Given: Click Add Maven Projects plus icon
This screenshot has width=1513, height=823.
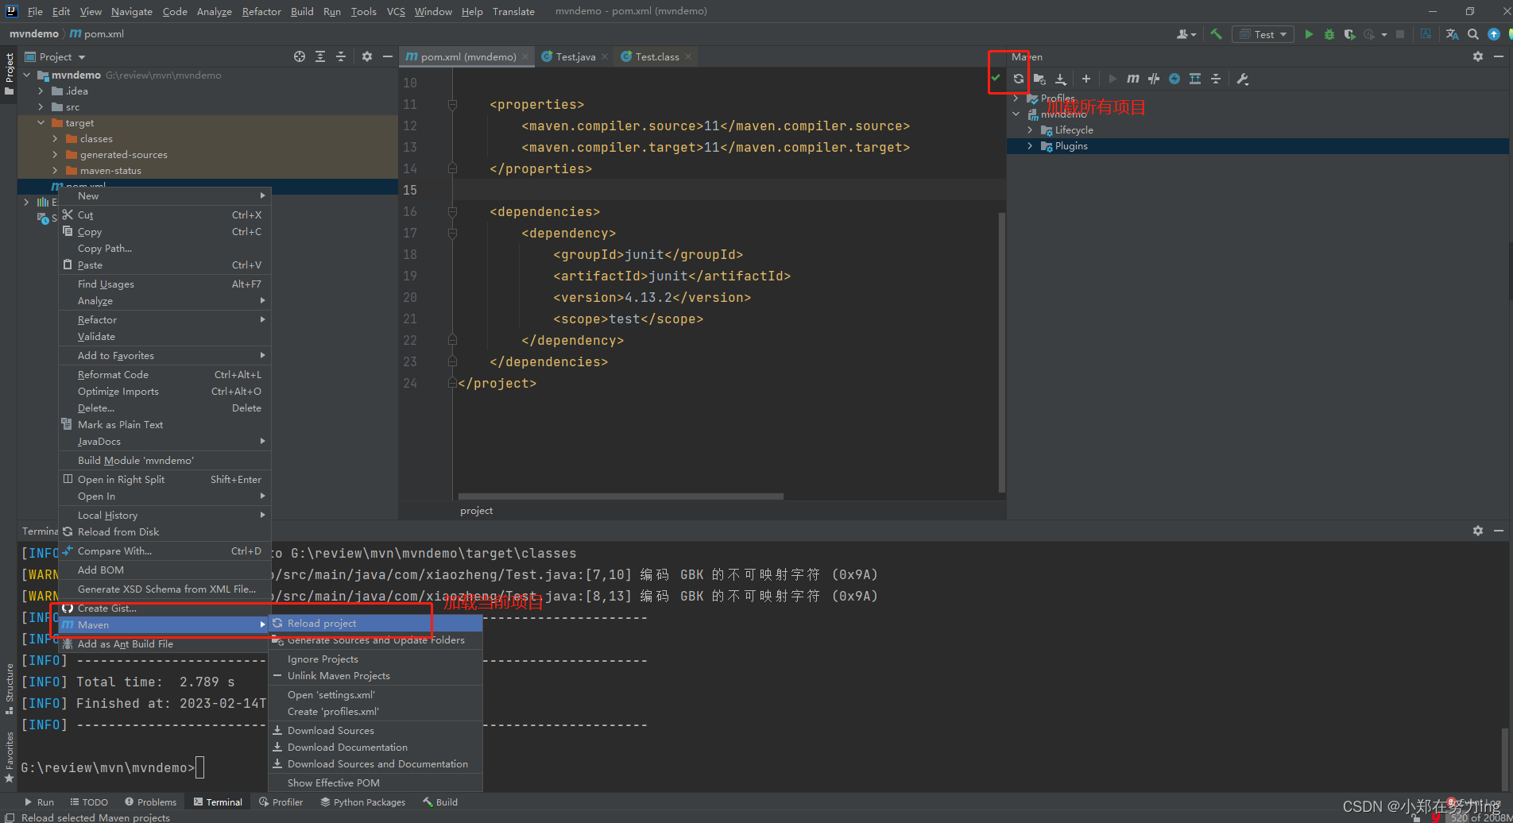Looking at the screenshot, I should point(1085,79).
